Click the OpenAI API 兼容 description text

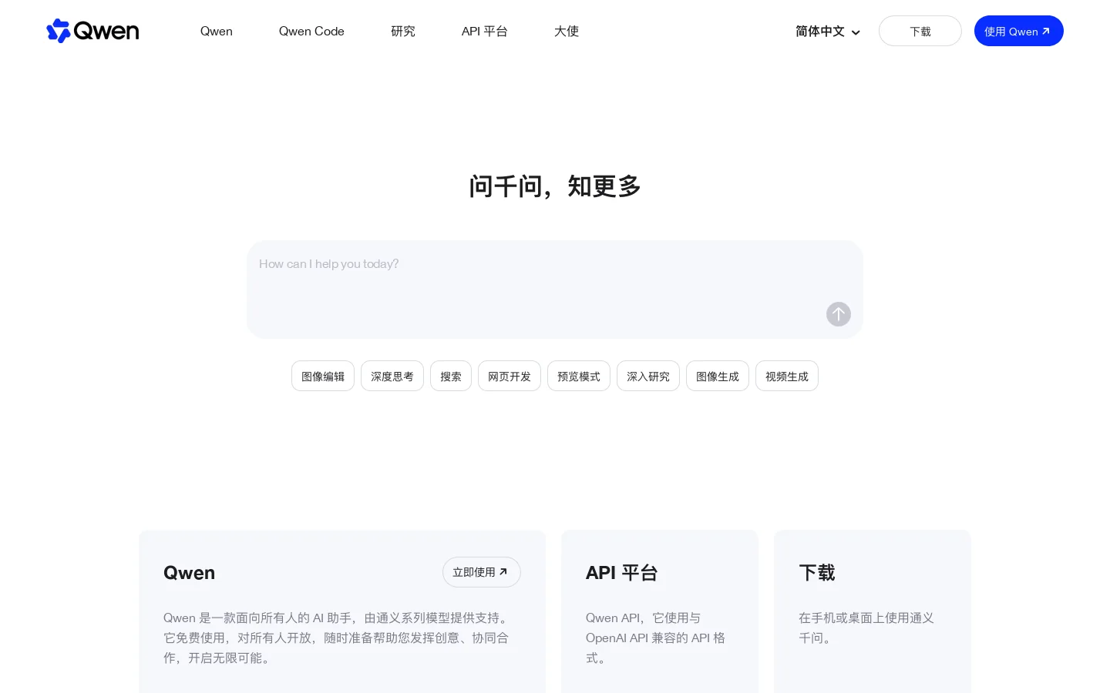point(655,638)
